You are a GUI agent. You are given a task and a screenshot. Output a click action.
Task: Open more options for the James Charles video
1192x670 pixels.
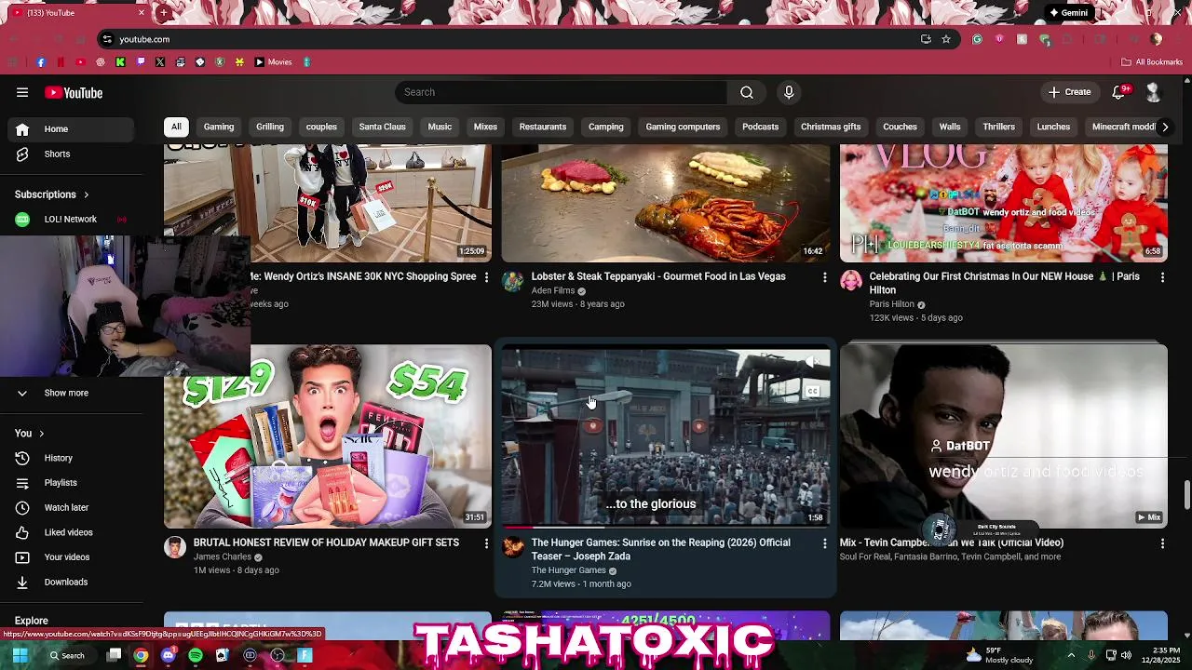[486, 543]
